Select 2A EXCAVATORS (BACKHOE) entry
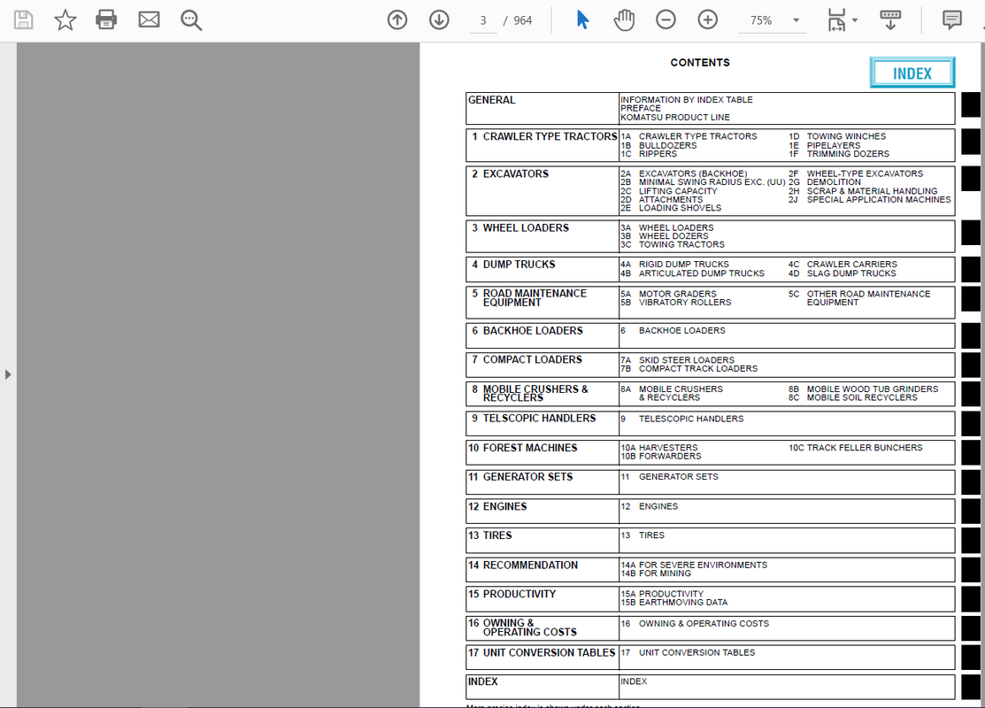 (x=683, y=174)
